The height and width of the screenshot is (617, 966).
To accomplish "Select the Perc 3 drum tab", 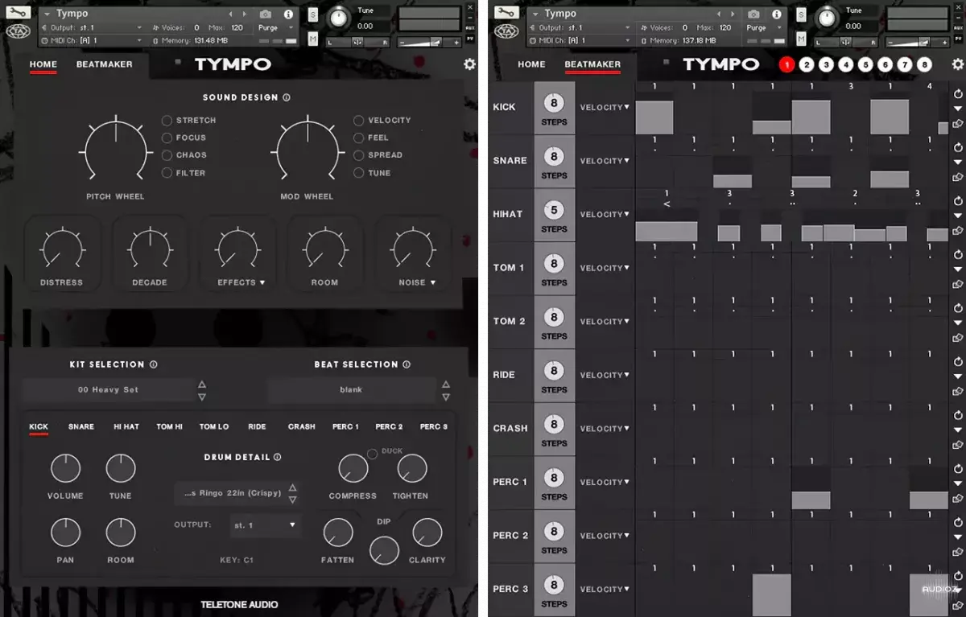I will coord(434,427).
